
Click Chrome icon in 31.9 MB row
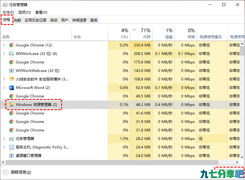click(12, 122)
